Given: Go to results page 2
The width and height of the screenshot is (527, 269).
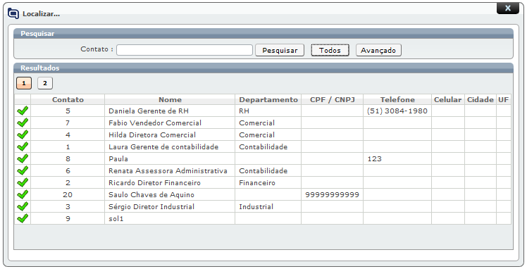Looking at the screenshot, I should click(45, 83).
